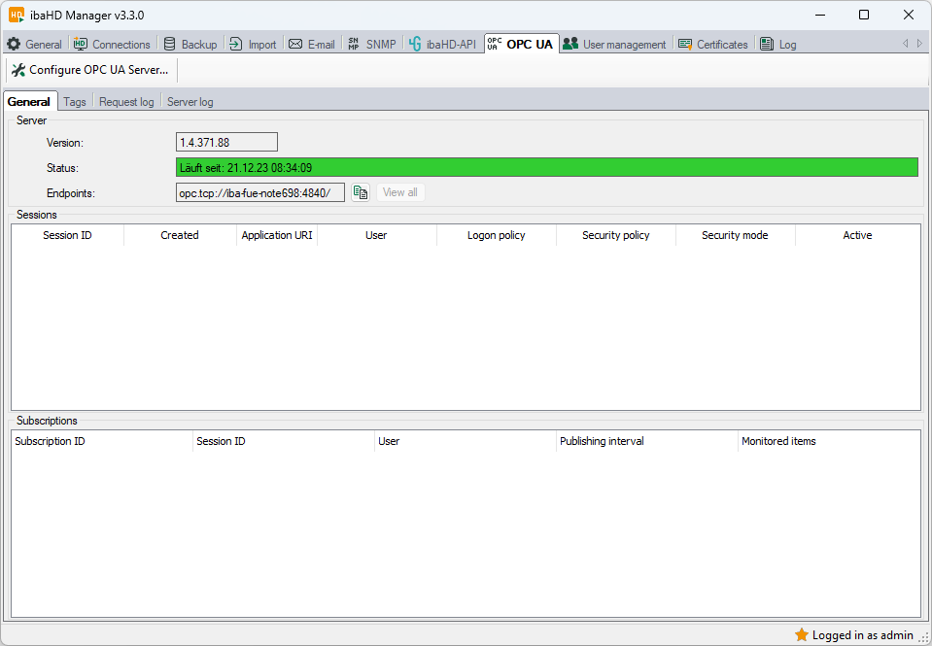Click the User management people icon
932x646 pixels.
[570, 44]
